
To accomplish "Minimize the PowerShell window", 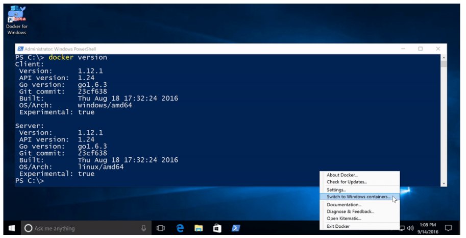I will coord(403,49).
